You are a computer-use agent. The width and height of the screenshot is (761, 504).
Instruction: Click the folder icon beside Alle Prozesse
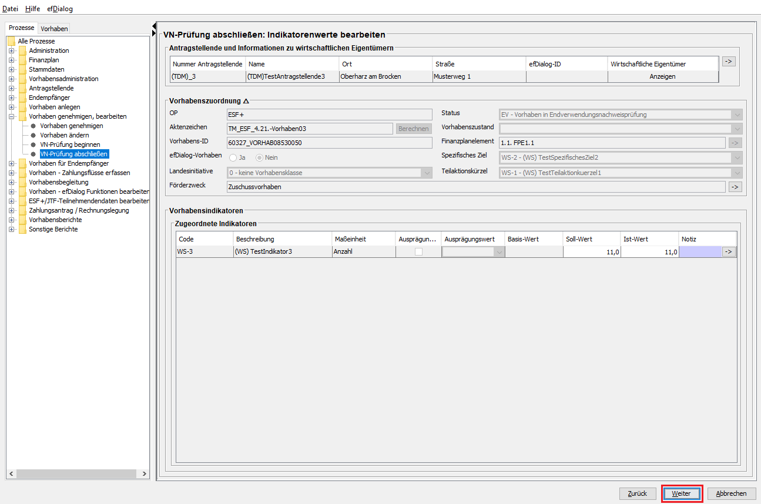point(11,41)
